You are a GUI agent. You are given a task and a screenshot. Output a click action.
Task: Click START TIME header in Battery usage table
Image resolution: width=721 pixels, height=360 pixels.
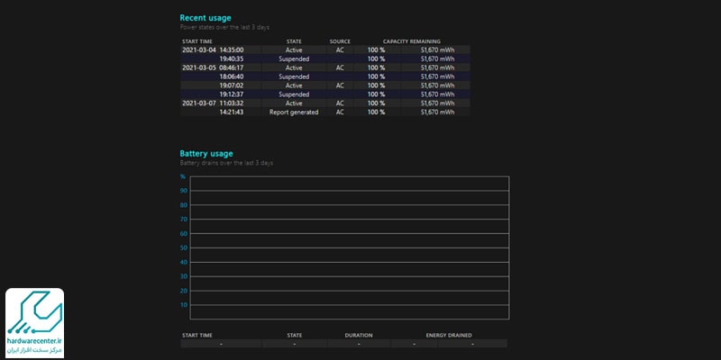[197, 335]
